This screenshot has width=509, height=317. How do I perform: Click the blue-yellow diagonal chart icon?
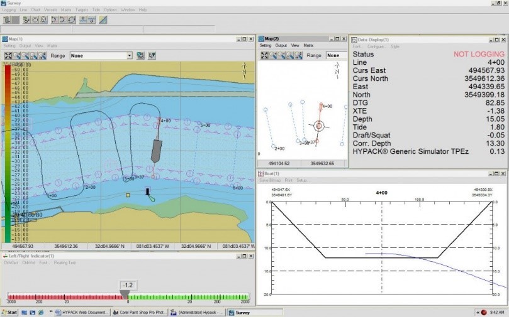coord(103,19)
